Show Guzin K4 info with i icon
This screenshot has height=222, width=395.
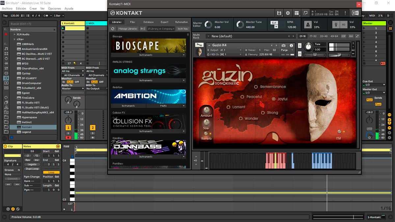(291, 45)
